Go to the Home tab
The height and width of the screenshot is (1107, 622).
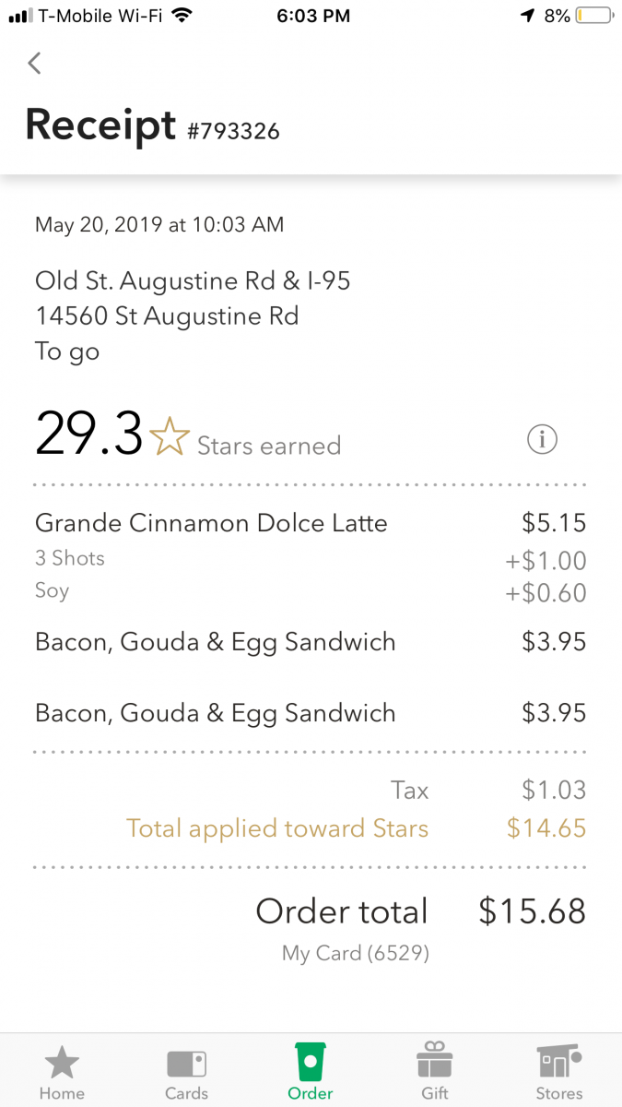[x=62, y=1071]
